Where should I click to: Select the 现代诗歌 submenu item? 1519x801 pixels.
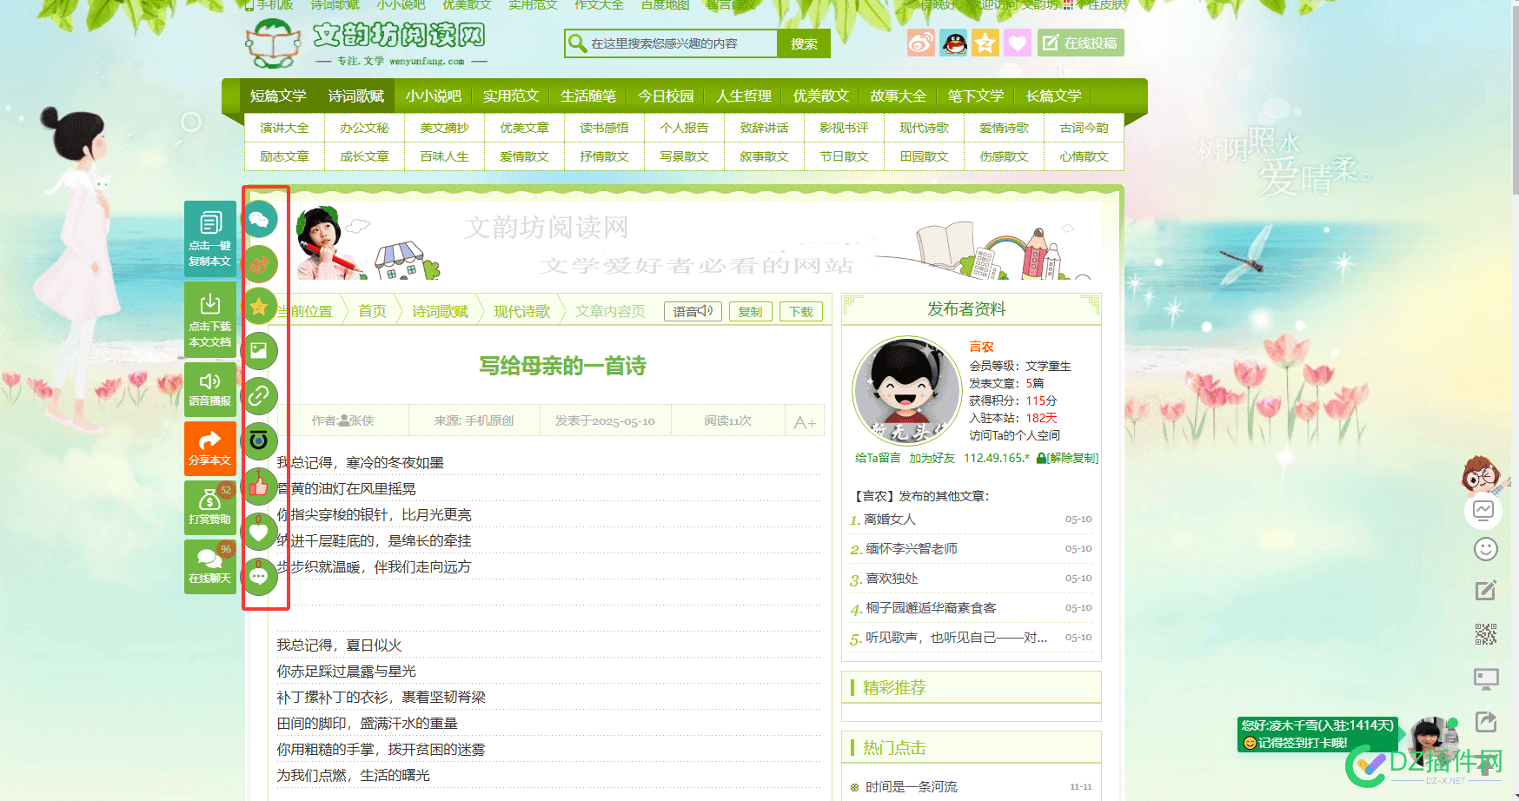tap(924, 128)
